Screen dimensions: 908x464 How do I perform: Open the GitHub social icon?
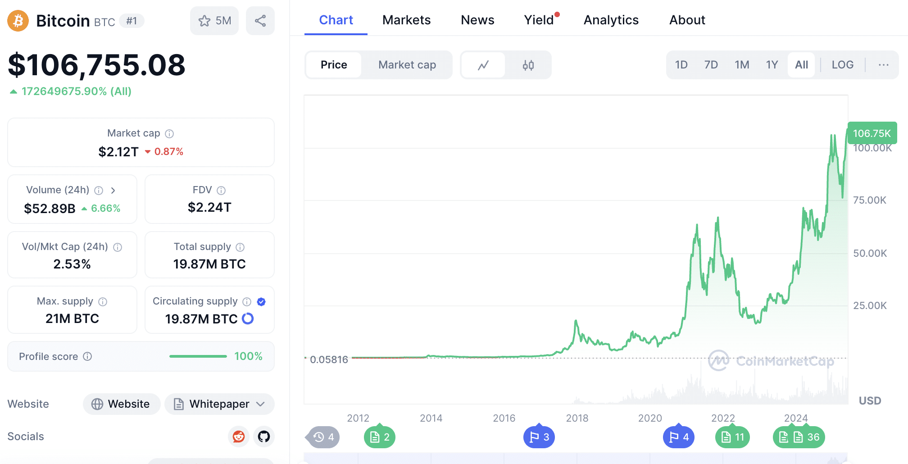264,437
